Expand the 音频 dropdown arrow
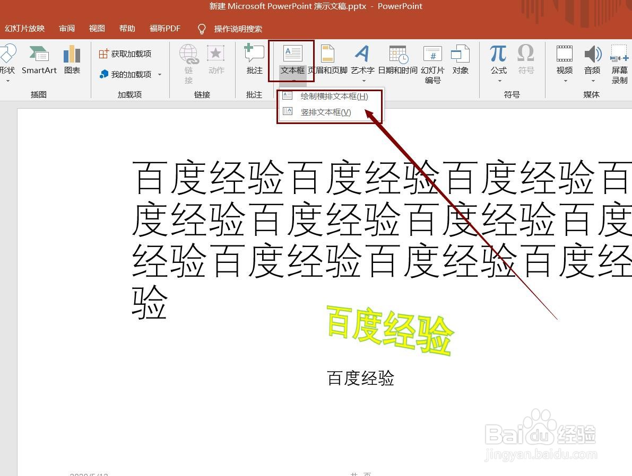Viewport: 632px width, 476px height. (x=593, y=81)
